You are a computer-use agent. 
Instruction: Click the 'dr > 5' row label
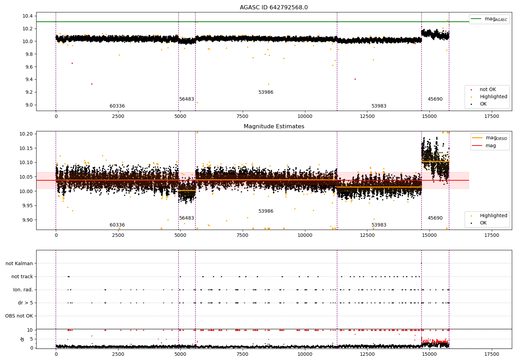(26, 303)
